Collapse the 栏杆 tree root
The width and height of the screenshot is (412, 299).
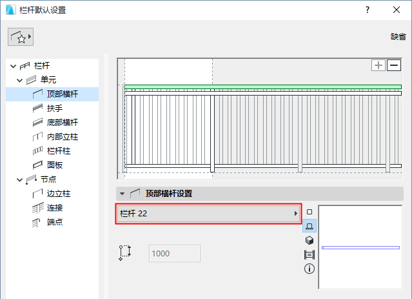13,66
